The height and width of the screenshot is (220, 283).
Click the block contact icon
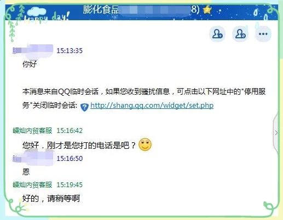(x=240, y=34)
